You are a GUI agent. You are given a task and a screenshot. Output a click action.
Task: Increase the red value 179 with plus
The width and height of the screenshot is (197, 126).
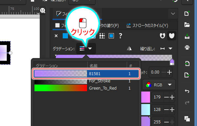tap(172, 97)
